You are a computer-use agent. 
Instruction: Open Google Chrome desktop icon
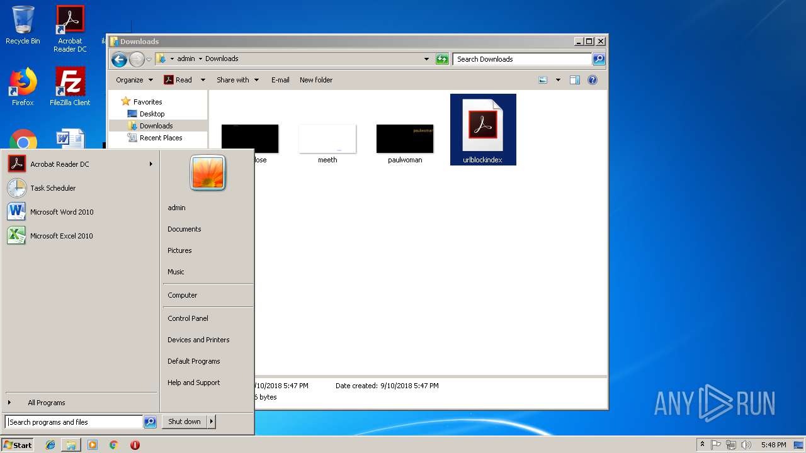[23, 140]
